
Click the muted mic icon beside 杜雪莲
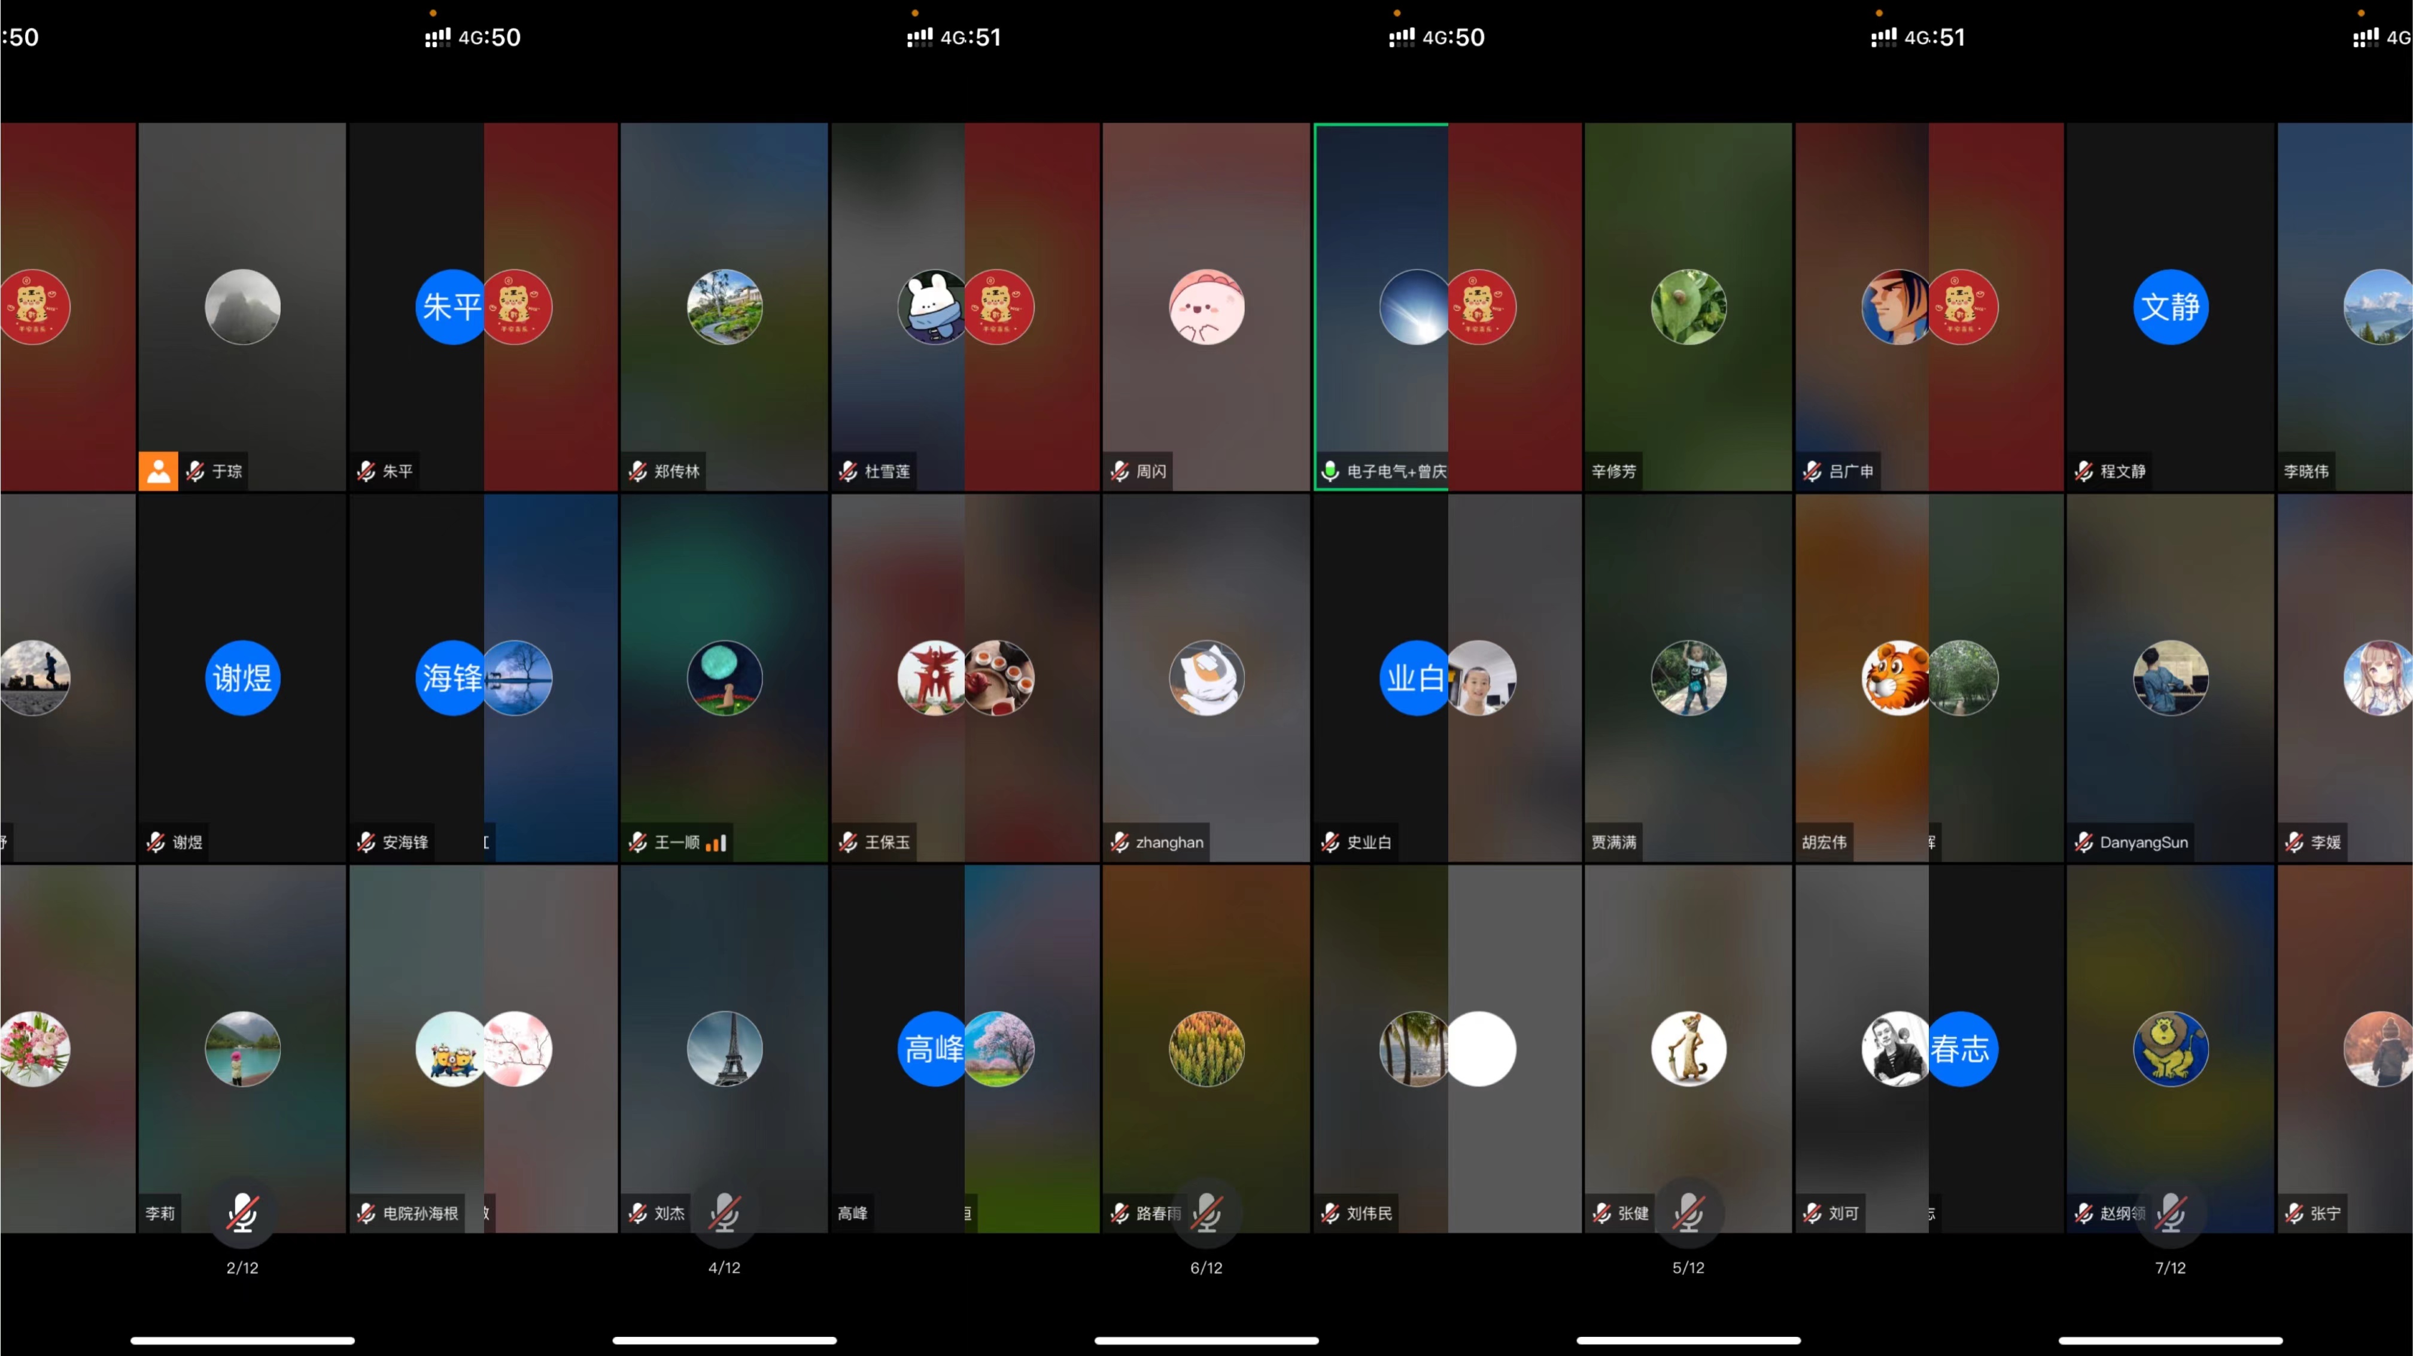point(849,471)
